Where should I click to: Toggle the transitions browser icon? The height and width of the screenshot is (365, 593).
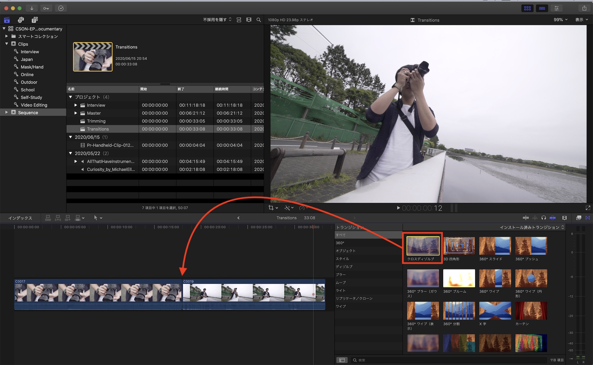[588, 218]
